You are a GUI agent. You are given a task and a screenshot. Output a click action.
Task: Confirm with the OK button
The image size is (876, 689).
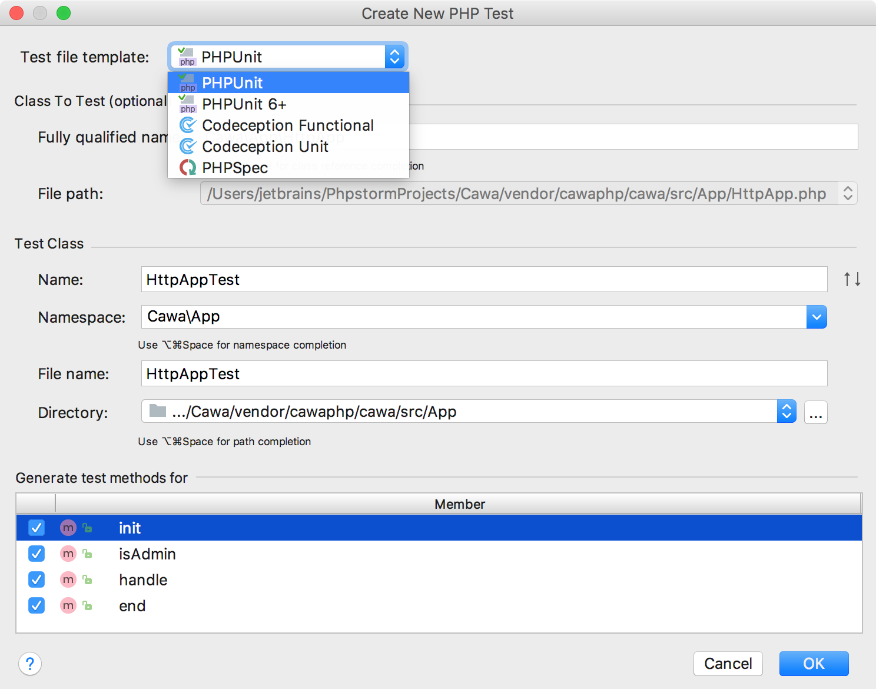pos(814,664)
